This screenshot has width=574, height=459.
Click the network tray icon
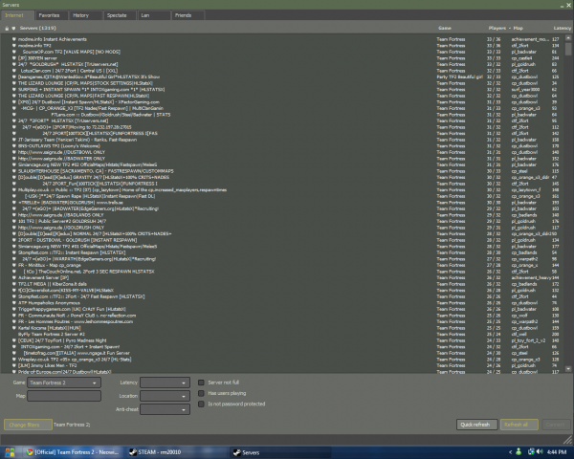531,452
